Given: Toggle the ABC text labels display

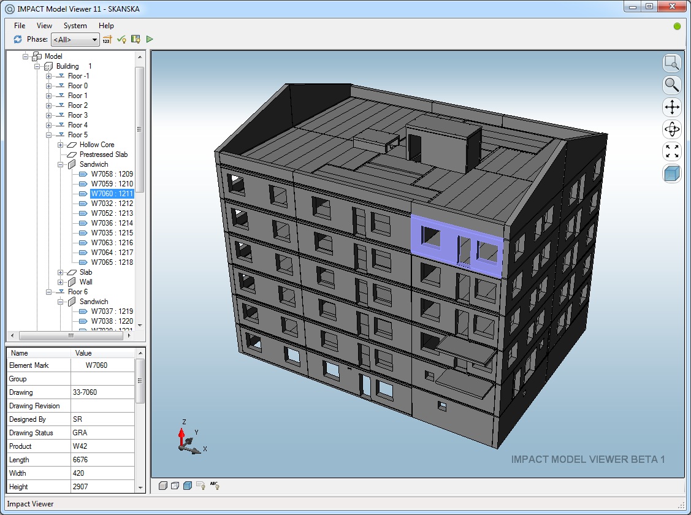Looking at the screenshot, I should coord(214,486).
